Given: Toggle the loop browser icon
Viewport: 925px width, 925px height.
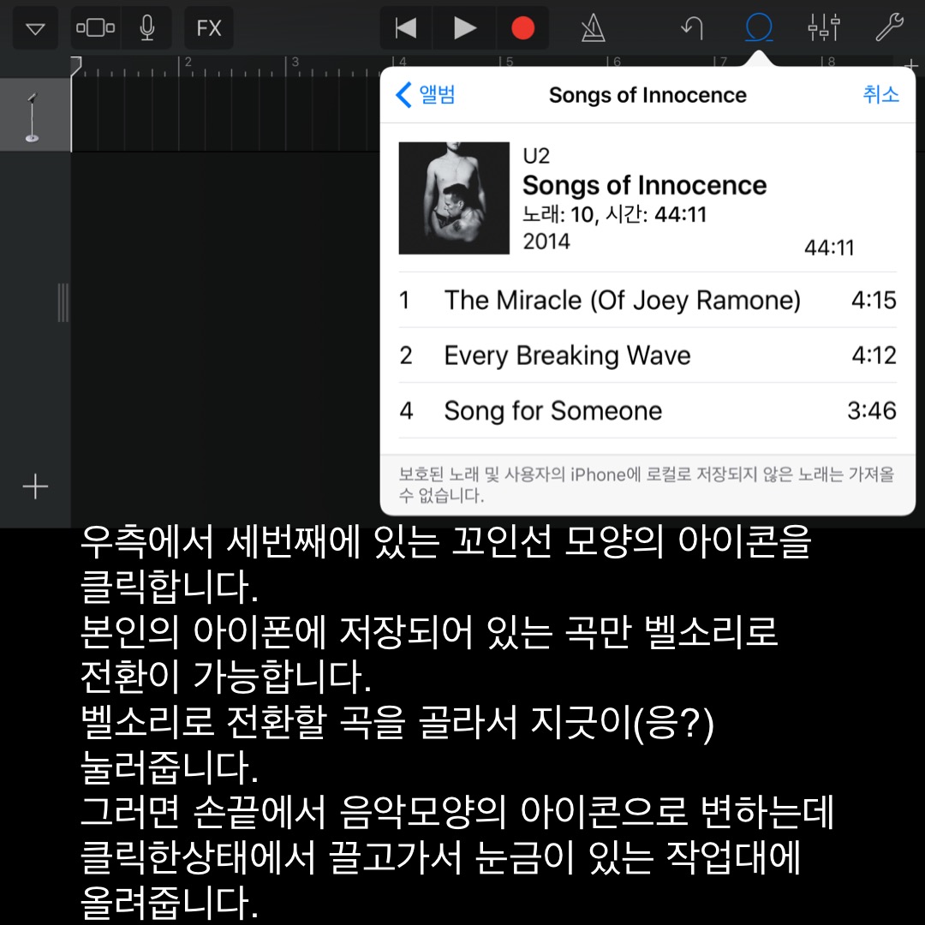Looking at the screenshot, I should point(759,27).
